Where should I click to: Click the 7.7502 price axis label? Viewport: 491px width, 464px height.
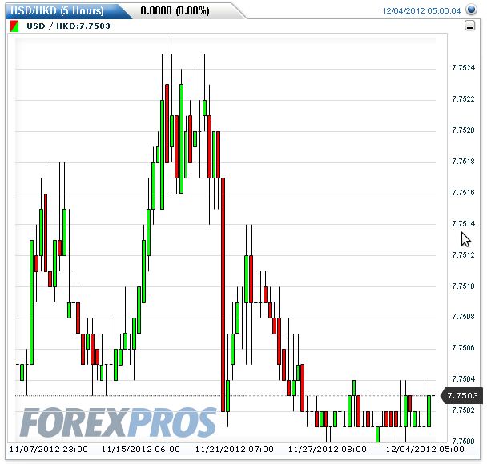tap(464, 410)
